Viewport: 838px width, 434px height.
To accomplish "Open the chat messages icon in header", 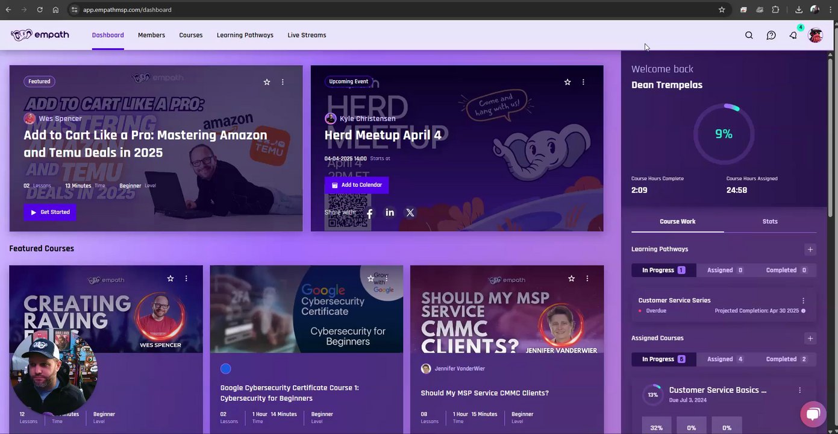I will pos(771,35).
